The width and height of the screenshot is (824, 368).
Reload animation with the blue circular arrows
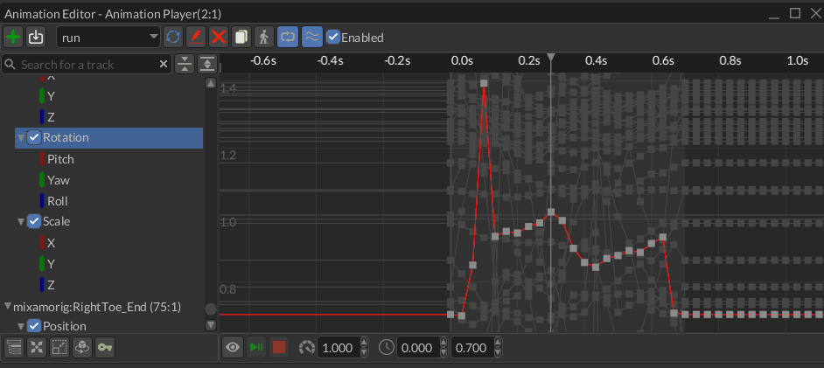173,37
